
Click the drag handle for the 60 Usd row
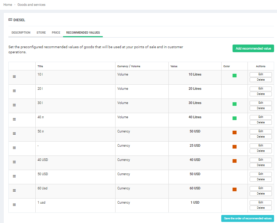14,191
